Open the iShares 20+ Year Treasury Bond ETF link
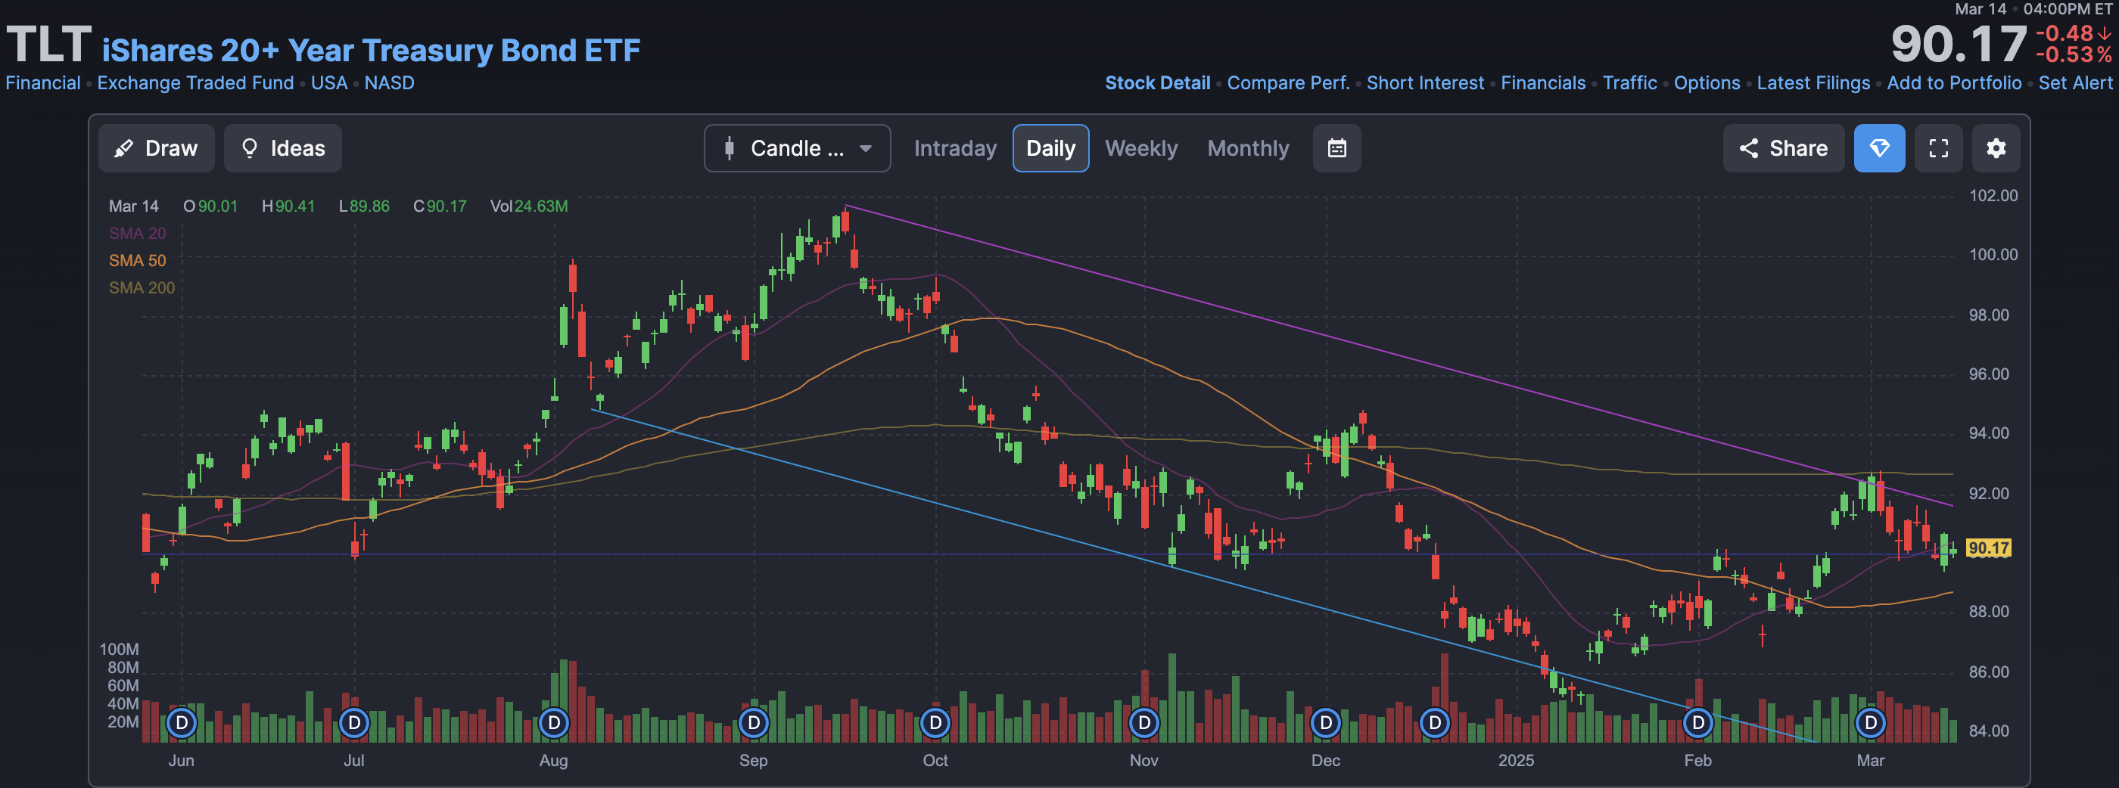The image size is (2119, 788). point(371,50)
